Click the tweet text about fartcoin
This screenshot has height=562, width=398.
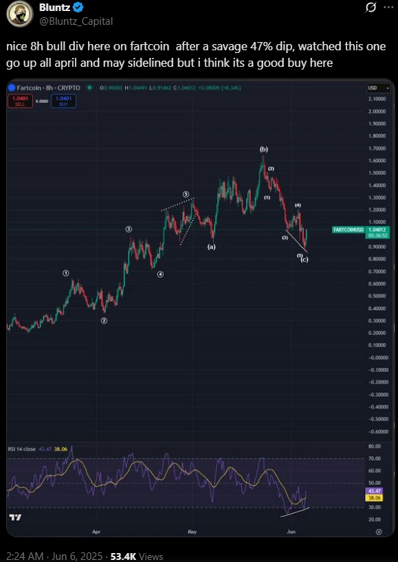tap(196, 55)
